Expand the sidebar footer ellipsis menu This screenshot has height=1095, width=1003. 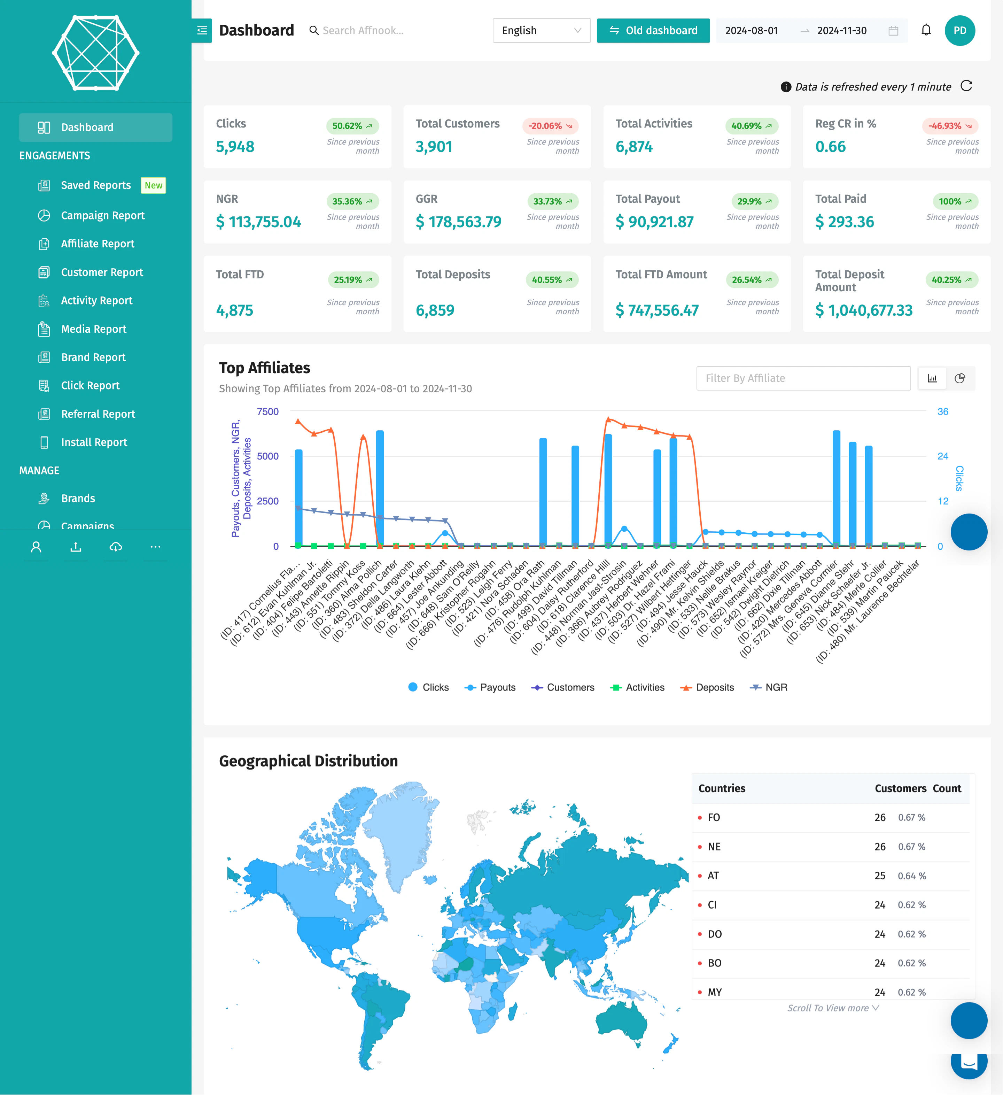point(155,547)
